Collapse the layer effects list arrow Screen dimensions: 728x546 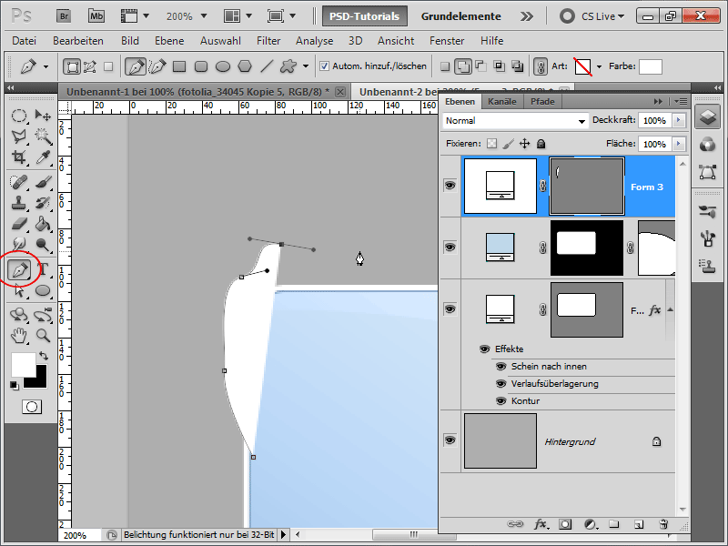[x=670, y=309]
